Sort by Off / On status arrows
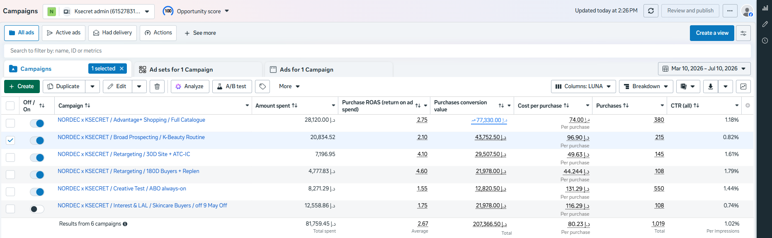 [42, 106]
